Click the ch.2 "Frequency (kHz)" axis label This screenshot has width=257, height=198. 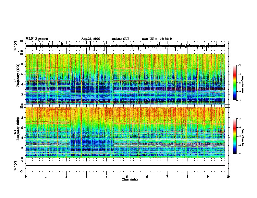(x=18, y=129)
